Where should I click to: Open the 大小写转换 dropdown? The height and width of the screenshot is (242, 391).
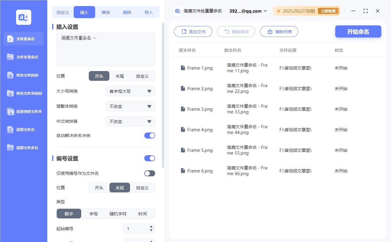[x=130, y=91]
